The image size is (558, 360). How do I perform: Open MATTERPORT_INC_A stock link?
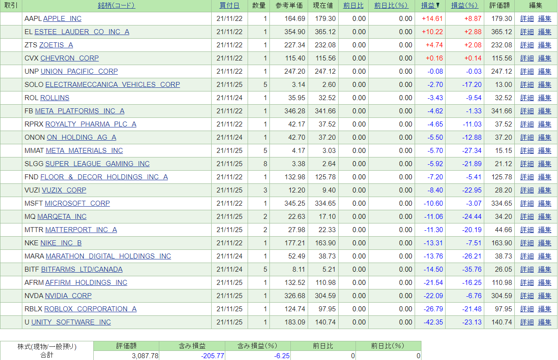[x=81, y=230]
